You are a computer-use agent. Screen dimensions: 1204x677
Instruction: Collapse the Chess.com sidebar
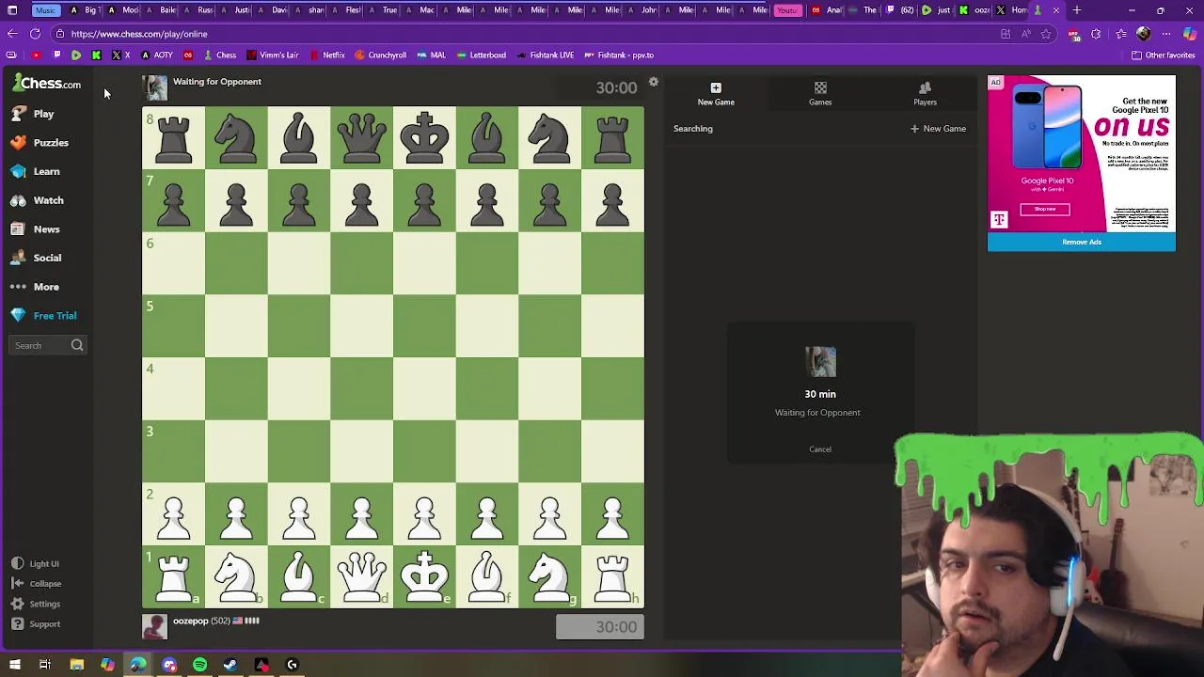click(x=37, y=584)
